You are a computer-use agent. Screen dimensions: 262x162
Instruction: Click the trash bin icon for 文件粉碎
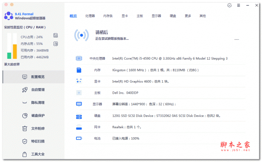pos(25,128)
